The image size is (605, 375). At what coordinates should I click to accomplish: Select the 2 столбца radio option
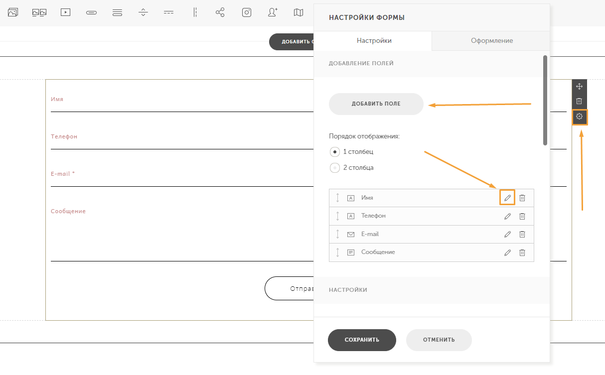[335, 167]
